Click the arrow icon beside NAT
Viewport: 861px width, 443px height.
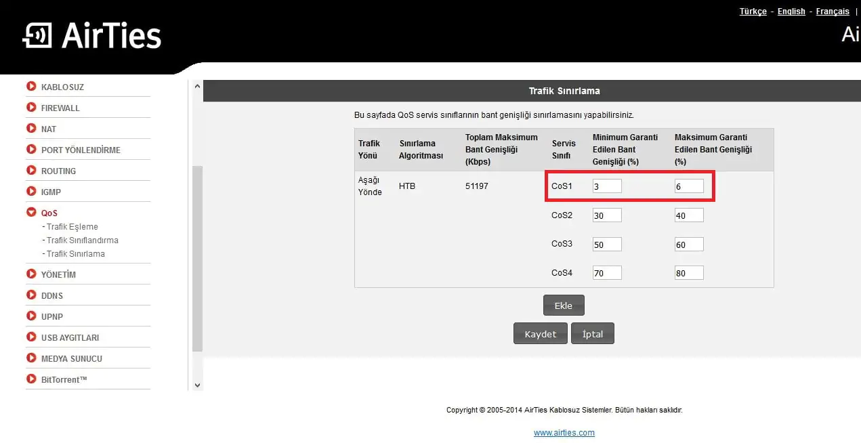pos(31,128)
